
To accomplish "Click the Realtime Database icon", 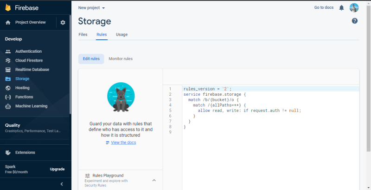I will pos(8,70).
